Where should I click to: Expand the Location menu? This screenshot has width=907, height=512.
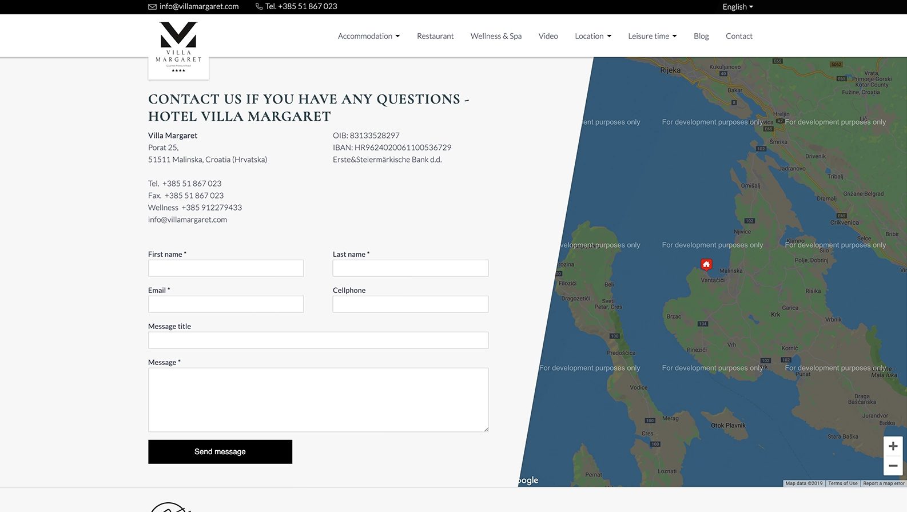tap(592, 36)
